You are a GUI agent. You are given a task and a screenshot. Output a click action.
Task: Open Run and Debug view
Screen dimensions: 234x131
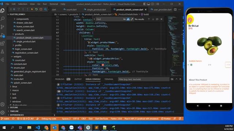3,35
